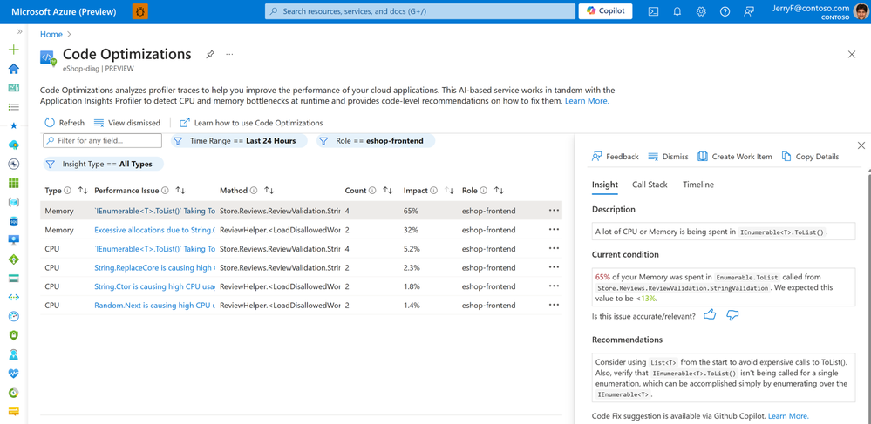Open Random.Next high CPU issue
The width and height of the screenshot is (871, 424).
155,306
